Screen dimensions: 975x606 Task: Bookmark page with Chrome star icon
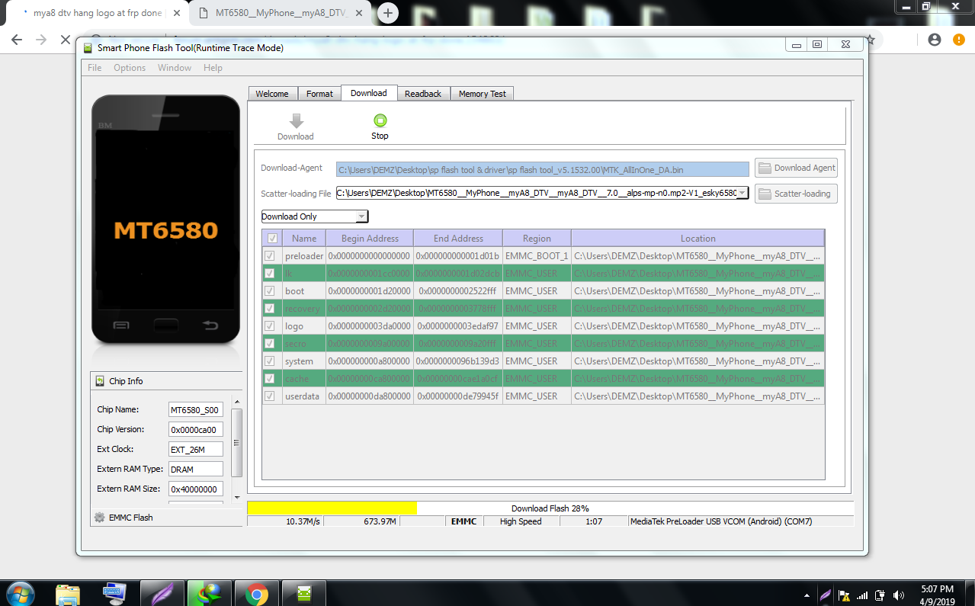870,40
